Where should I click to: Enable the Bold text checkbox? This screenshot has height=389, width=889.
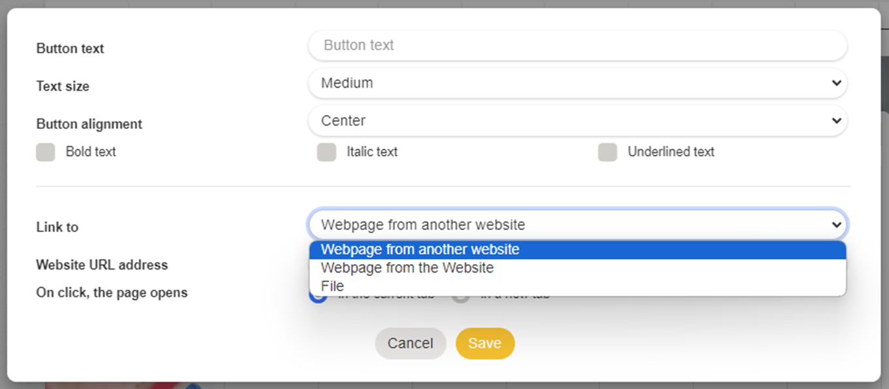click(46, 152)
